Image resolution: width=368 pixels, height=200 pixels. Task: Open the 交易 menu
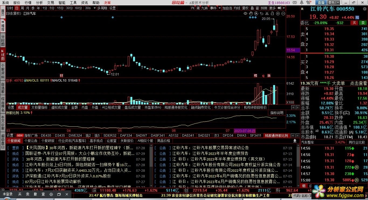tap(51, 2)
